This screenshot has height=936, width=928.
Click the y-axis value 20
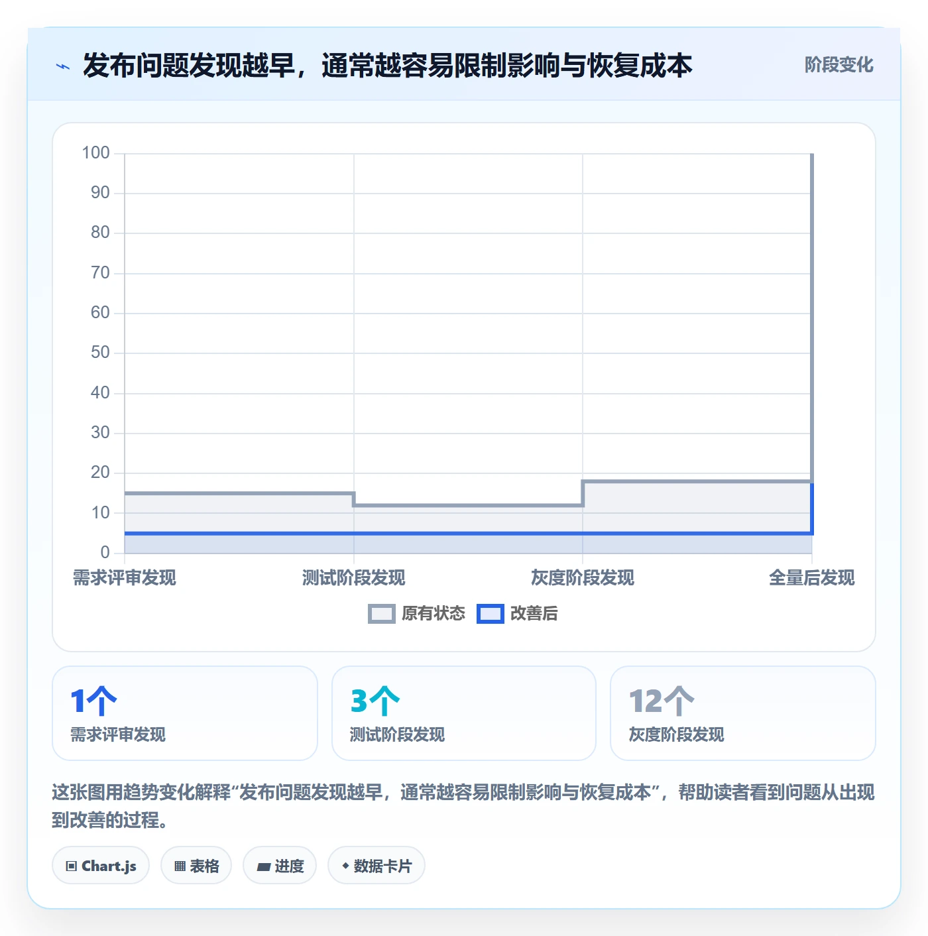[100, 473]
